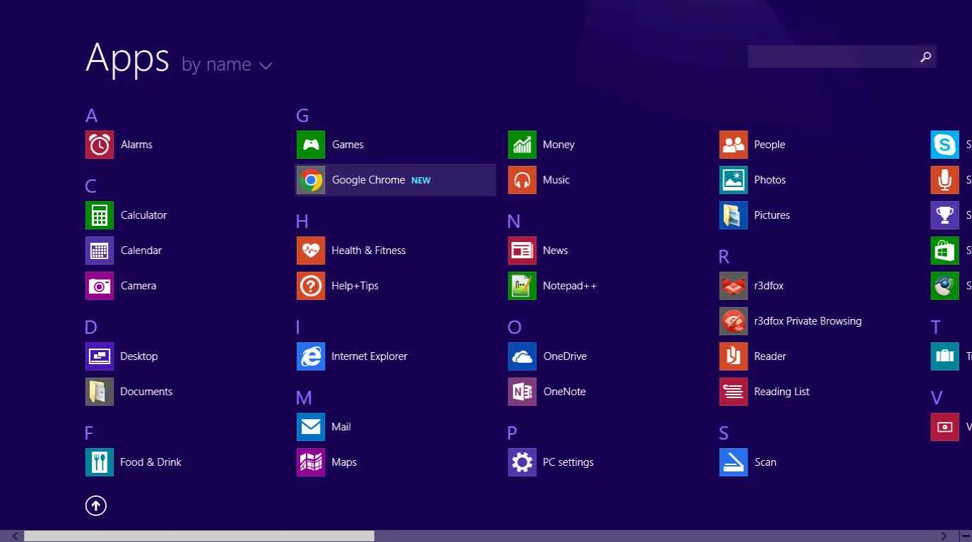Open the OneDrive app
This screenshot has width=972, height=542.
point(547,356)
